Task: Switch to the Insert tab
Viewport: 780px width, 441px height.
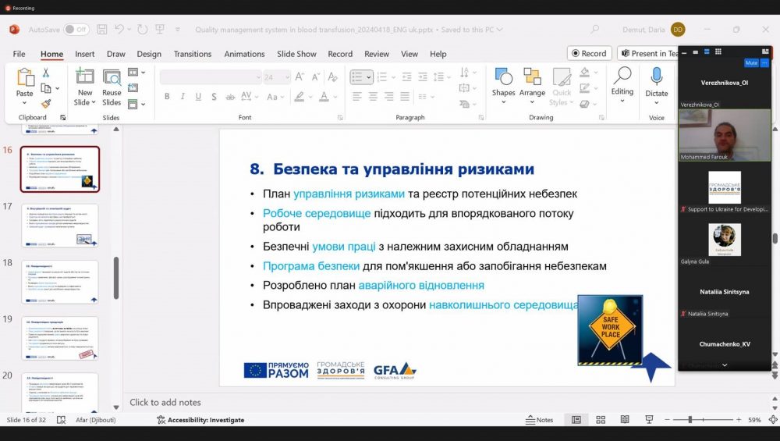Action: [x=84, y=54]
